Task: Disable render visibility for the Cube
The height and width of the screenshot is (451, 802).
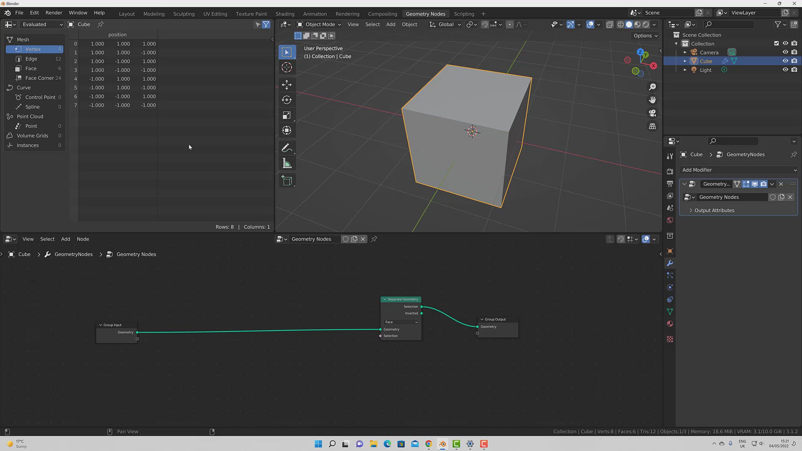Action: pos(795,61)
